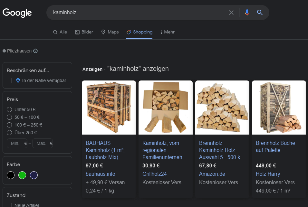Open Kaminholz, vom regionalen Familienunternehmen link

pos(165,150)
